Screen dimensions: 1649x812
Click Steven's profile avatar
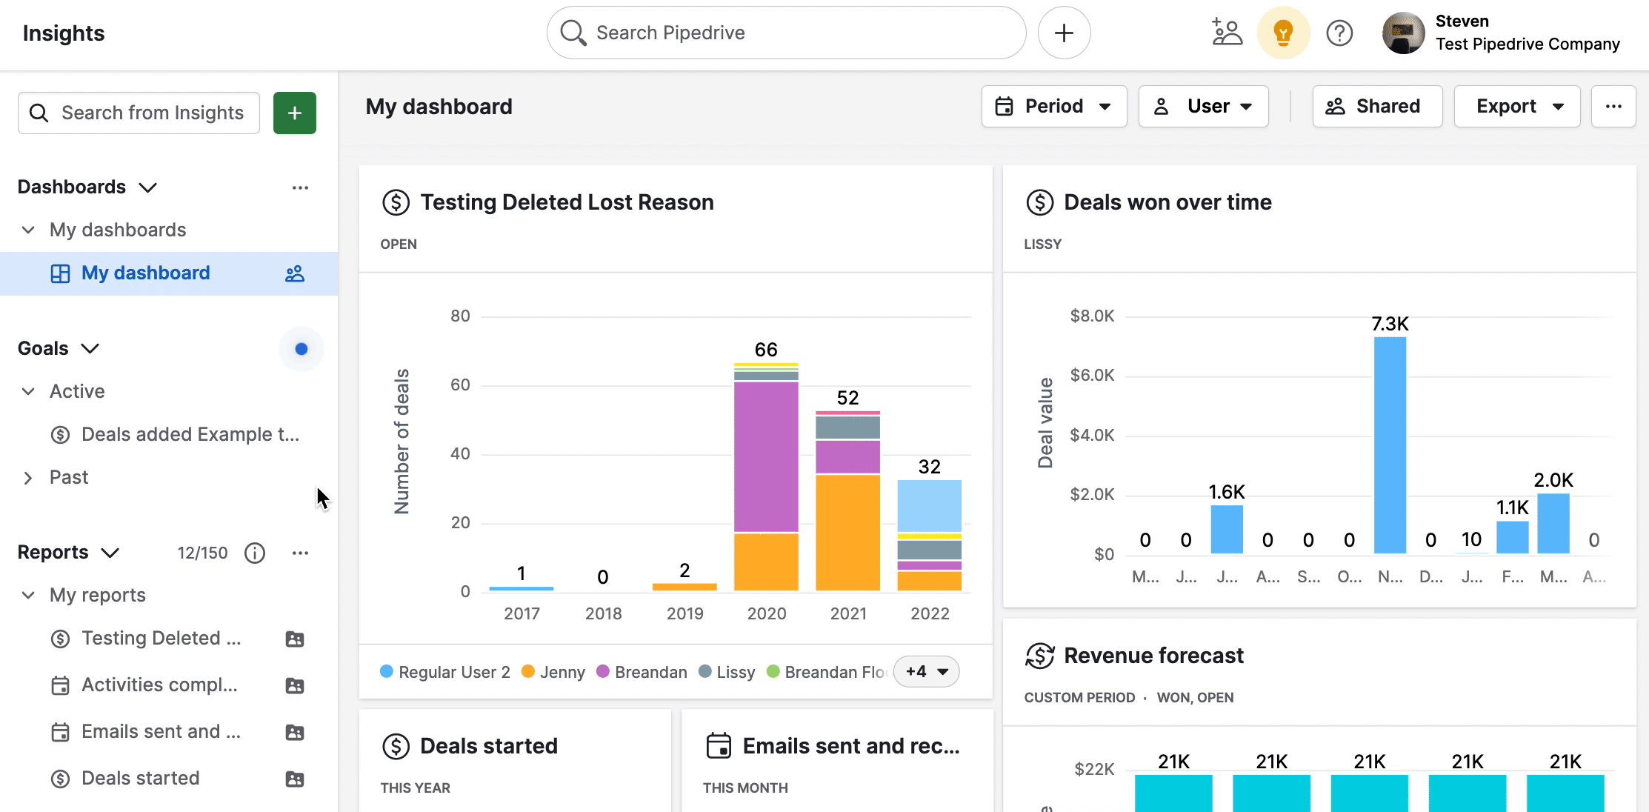click(x=1403, y=33)
